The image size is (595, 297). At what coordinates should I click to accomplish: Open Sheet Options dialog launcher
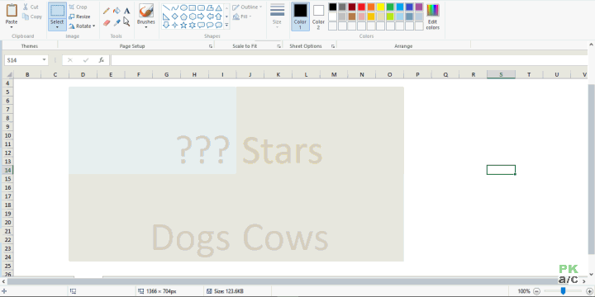[x=333, y=46]
